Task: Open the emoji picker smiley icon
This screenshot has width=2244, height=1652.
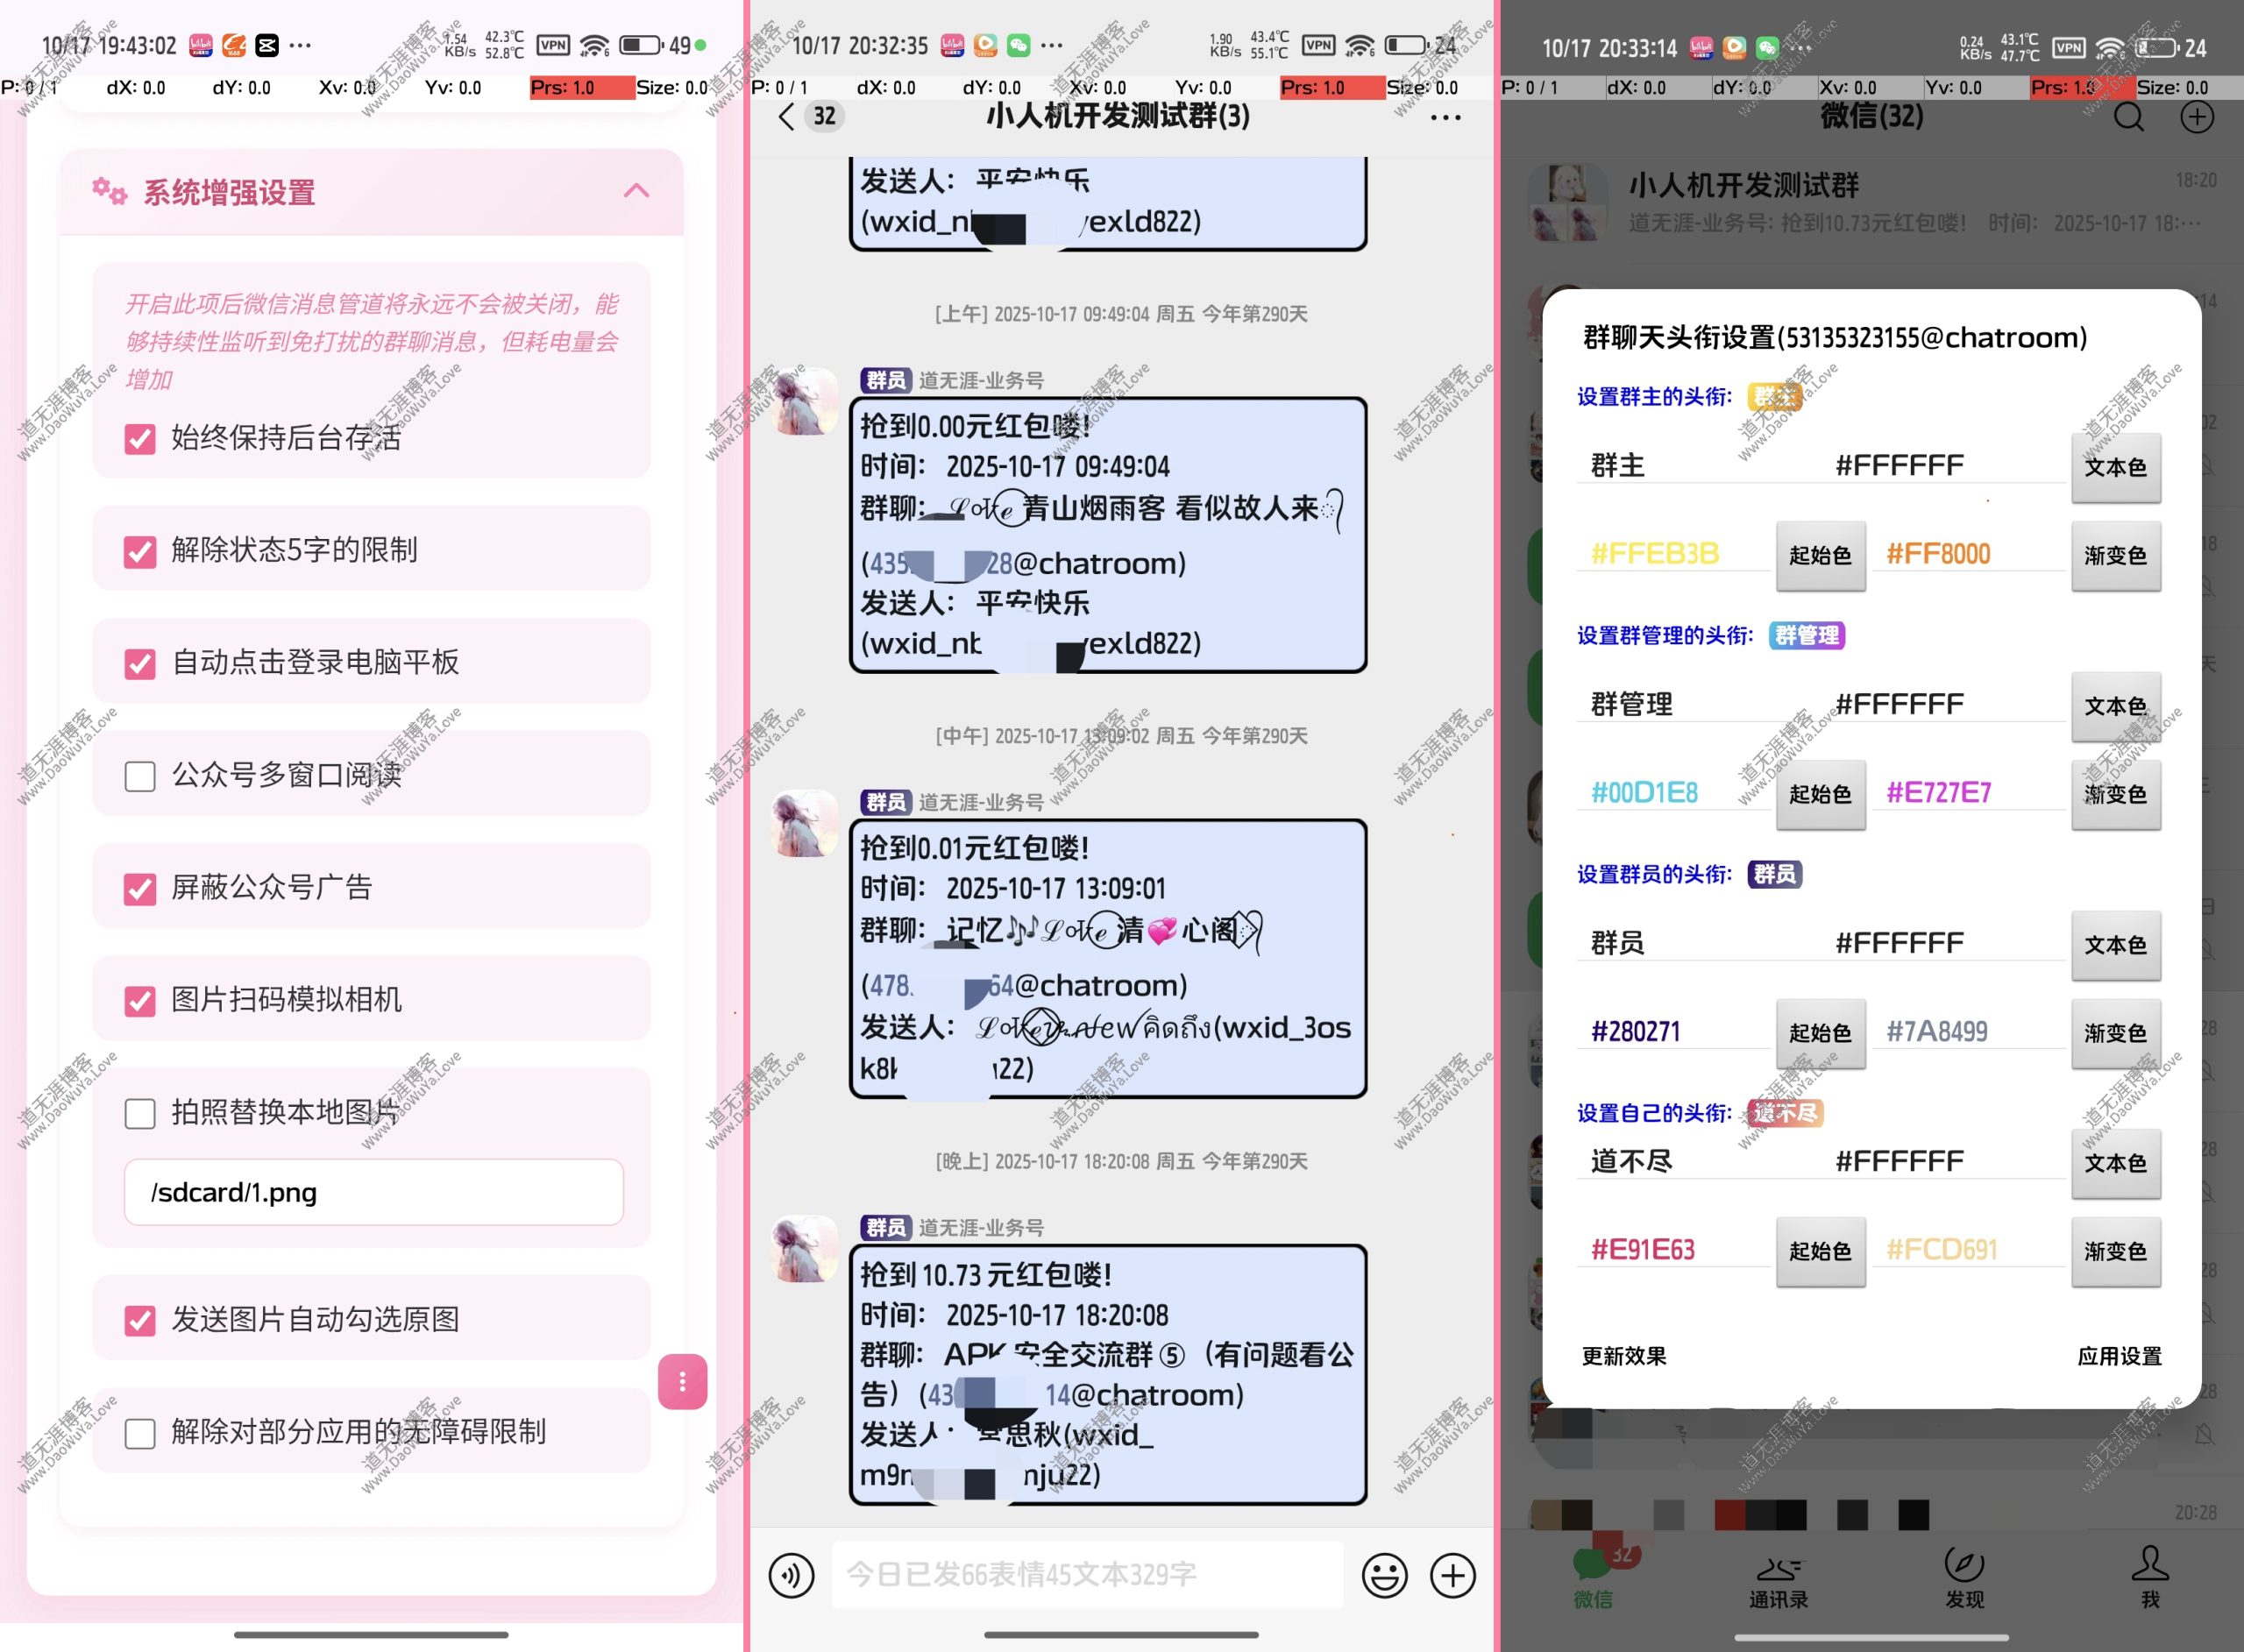Action: pos(1384,1576)
